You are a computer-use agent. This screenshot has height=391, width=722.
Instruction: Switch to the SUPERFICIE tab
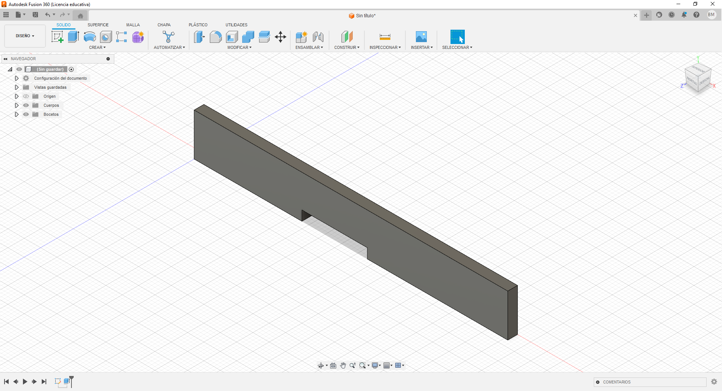98,25
